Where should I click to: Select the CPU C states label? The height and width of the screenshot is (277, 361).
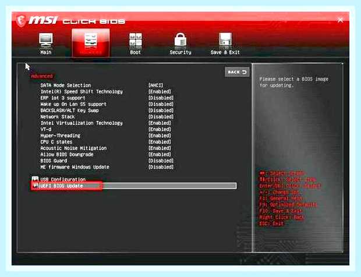tap(56, 142)
